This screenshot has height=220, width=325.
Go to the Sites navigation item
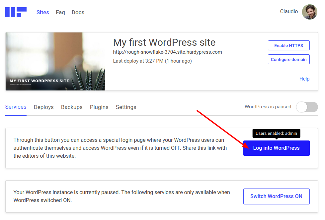[43, 12]
